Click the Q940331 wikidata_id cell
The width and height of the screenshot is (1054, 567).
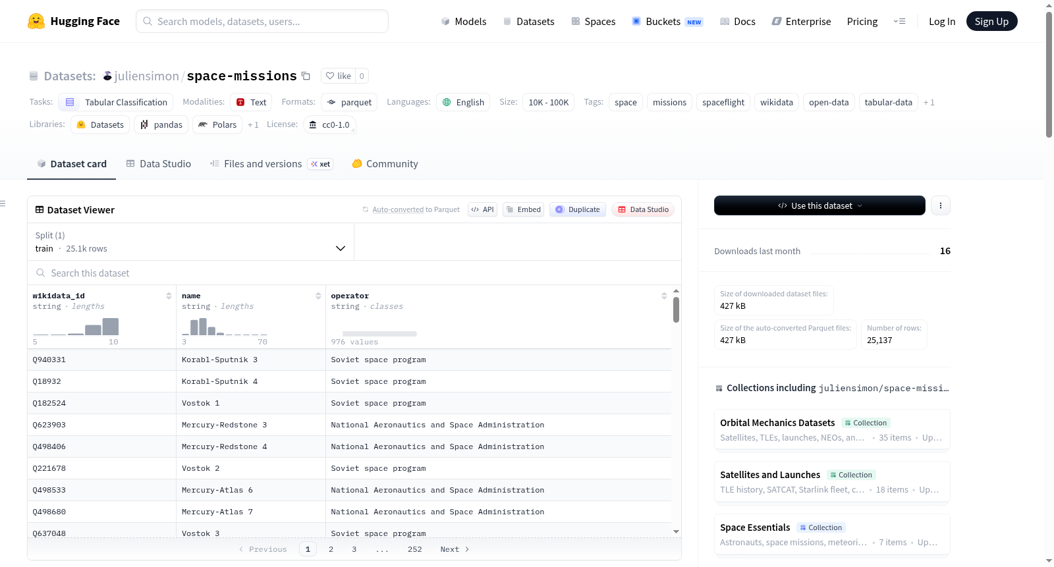pos(101,360)
